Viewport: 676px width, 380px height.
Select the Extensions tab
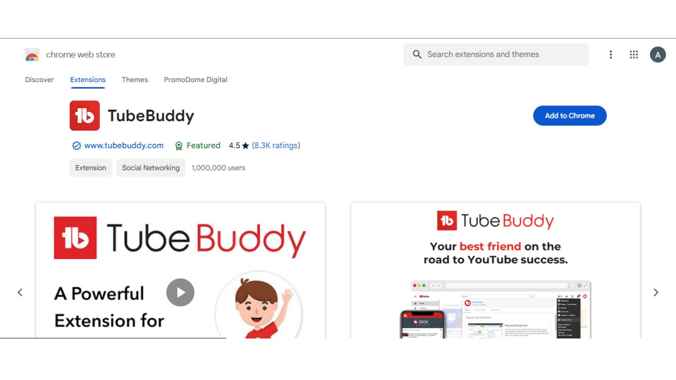(88, 79)
